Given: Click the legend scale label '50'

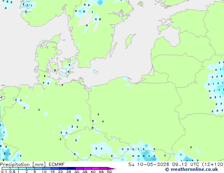Looking at the screenshot, I should (x=109, y=172).
